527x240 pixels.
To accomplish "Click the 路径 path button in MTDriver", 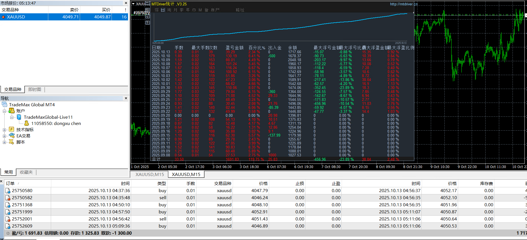I will (240, 10).
